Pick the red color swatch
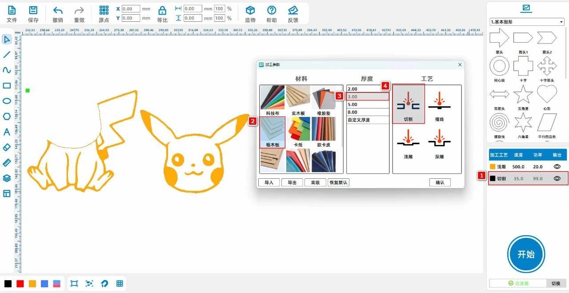 pos(20,284)
